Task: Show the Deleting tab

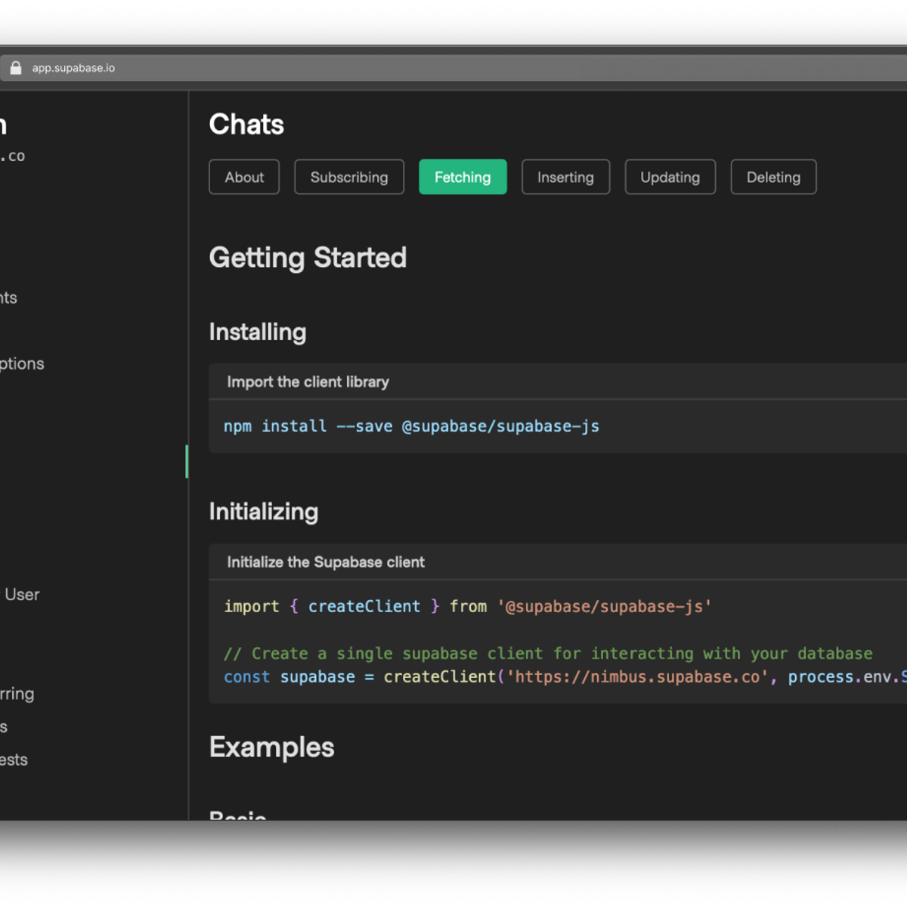Action: tap(773, 177)
